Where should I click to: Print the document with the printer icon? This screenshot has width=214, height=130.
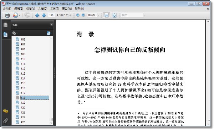coord(7,15)
